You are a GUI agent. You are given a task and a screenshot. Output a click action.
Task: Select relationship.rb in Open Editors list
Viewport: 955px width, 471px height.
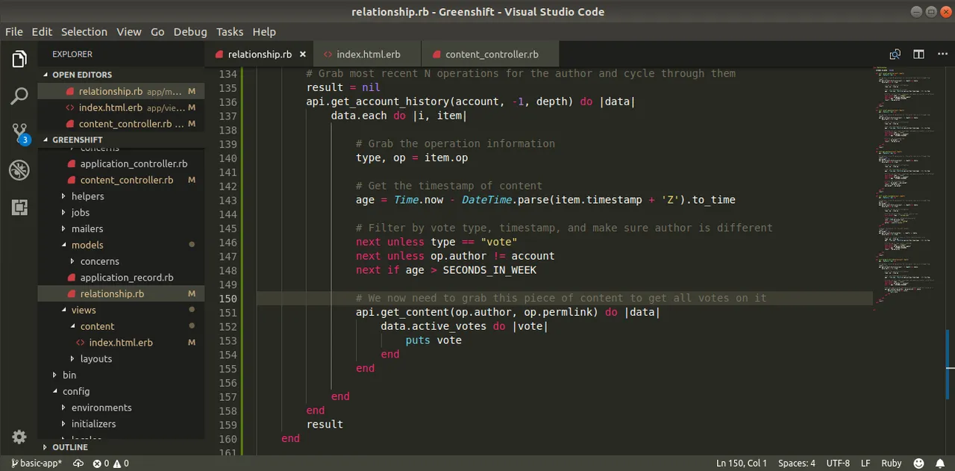121,91
